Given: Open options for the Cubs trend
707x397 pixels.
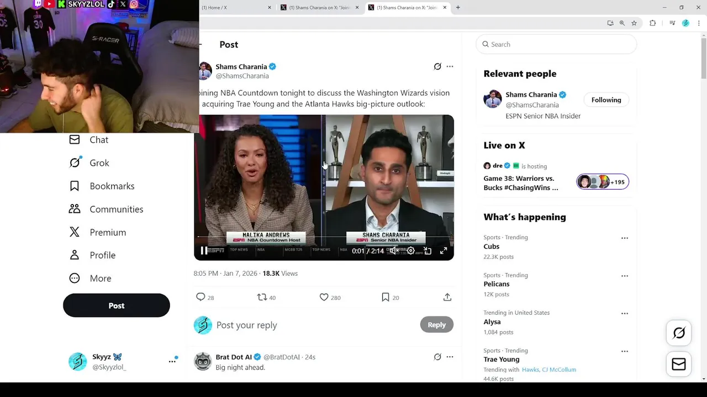Looking at the screenshot, I should pos(625,238).
